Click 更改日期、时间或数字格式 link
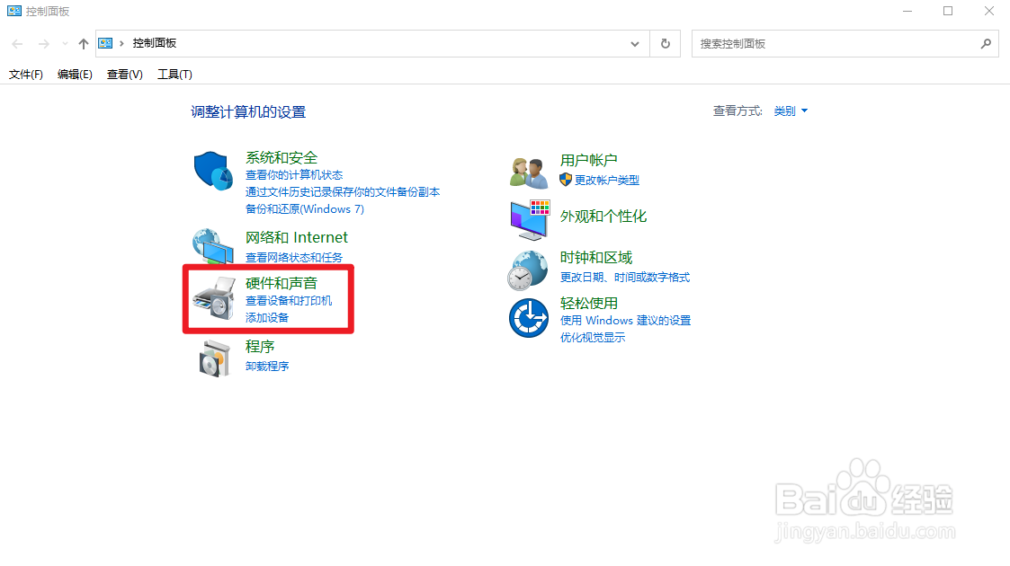Screen dimensions: 1010x566 (625, 278)
